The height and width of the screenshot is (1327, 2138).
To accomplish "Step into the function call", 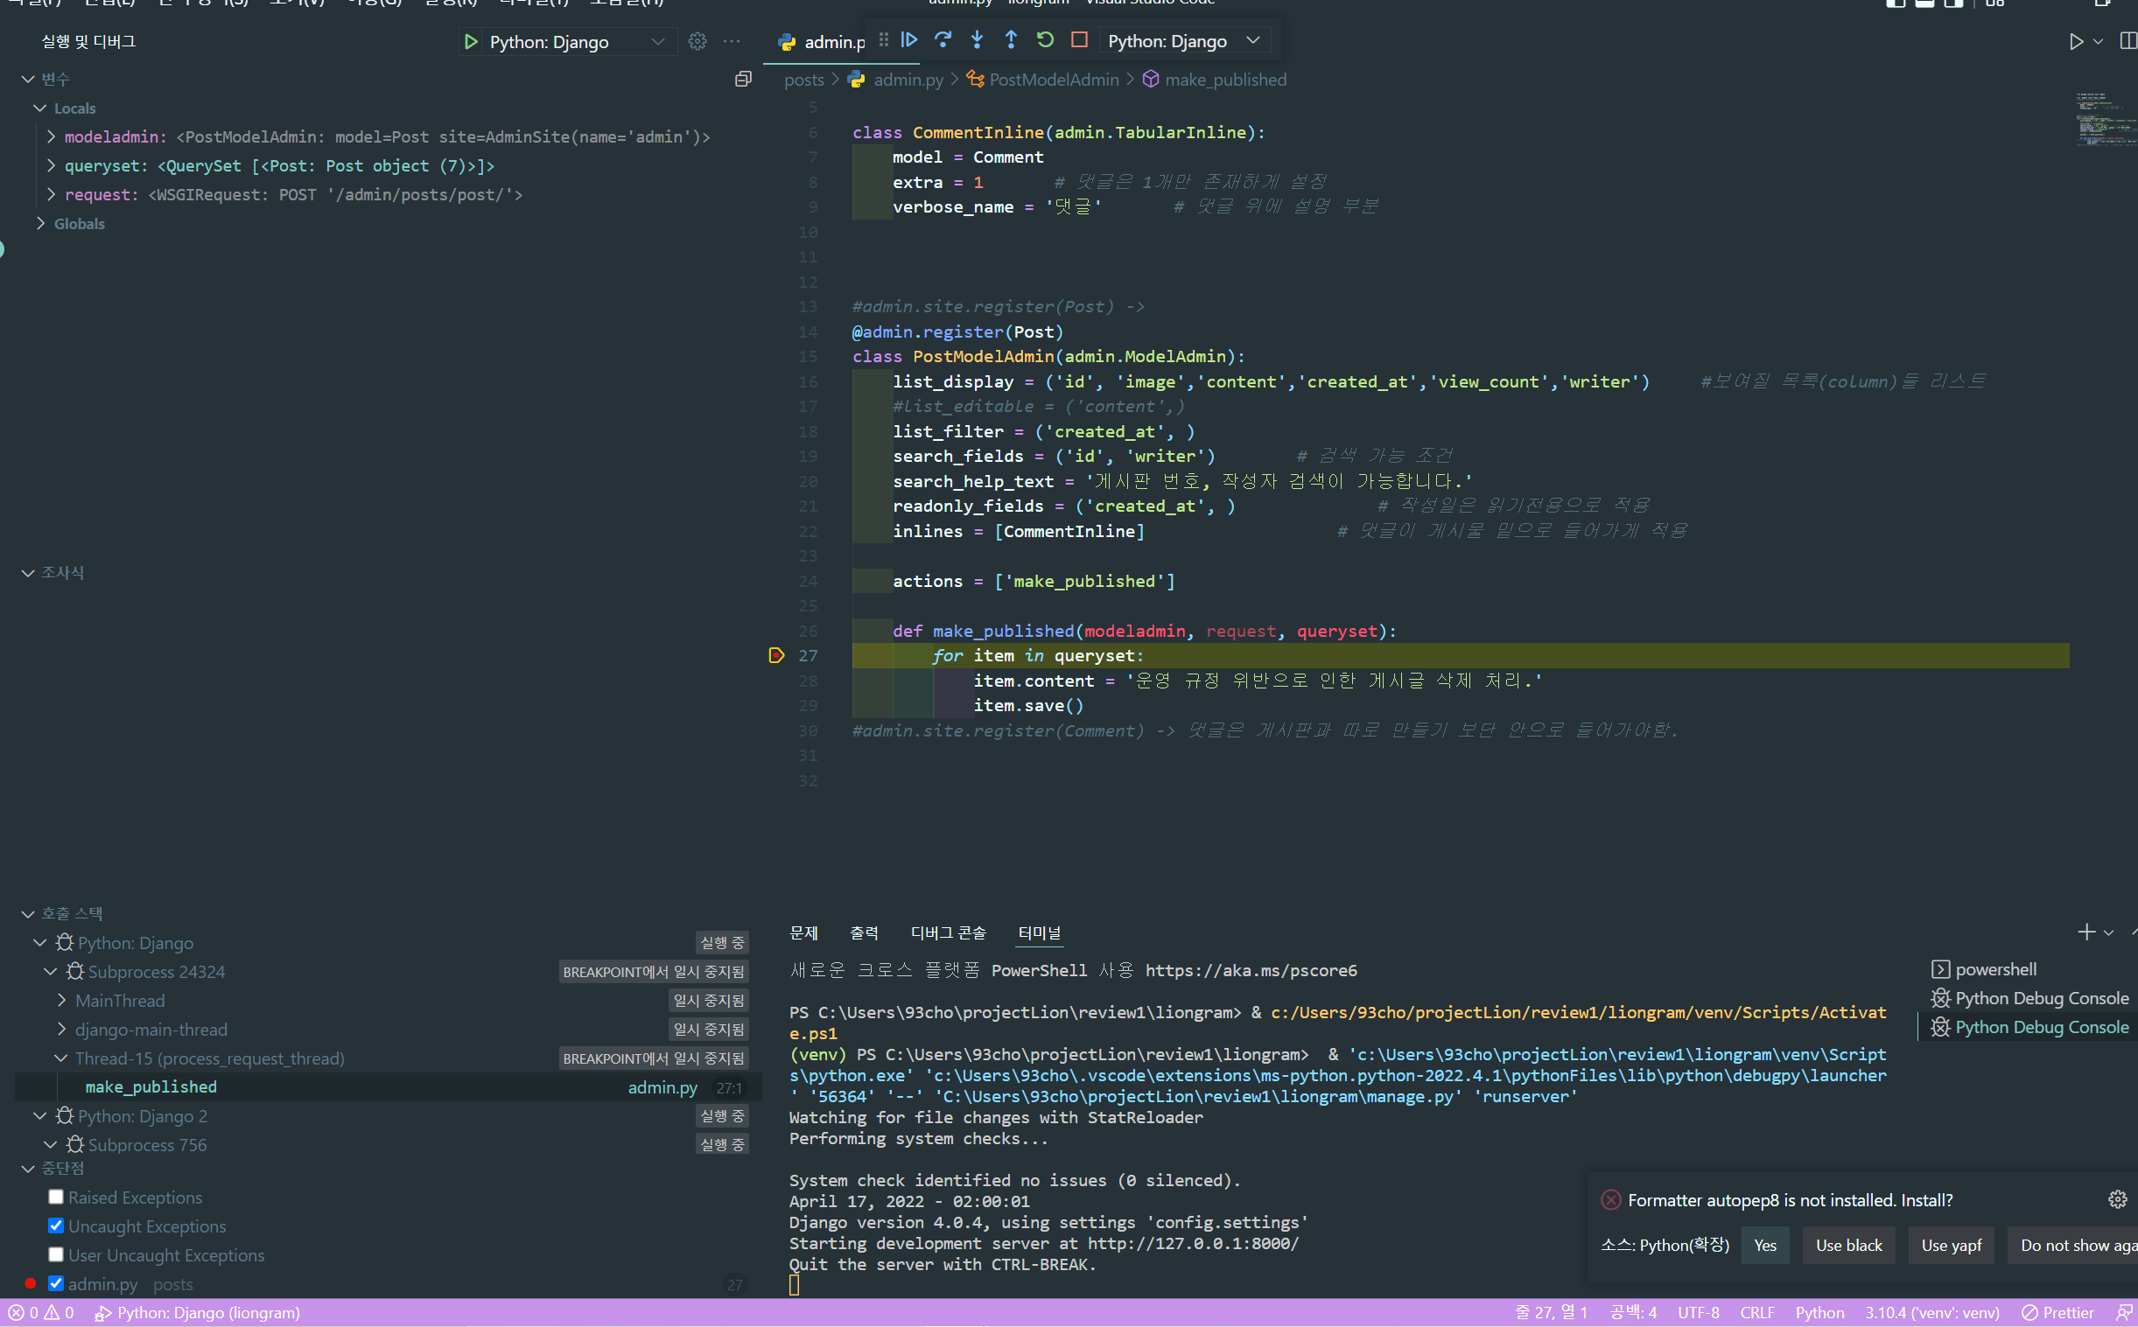I will [978, 40].
